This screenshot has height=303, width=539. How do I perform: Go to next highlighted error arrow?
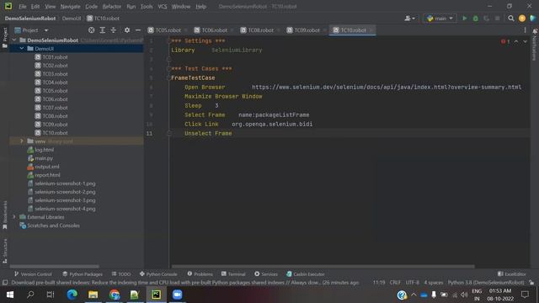click(x=525, y=41)
